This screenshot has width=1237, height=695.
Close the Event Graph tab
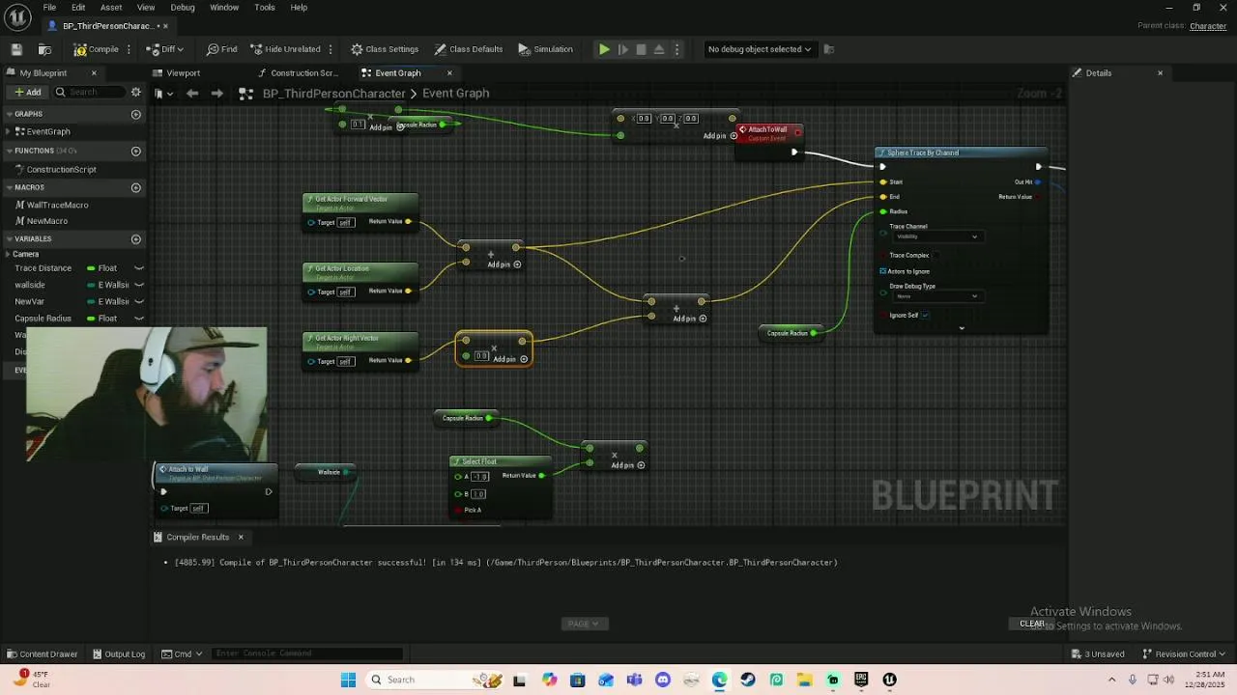click(449, 73)
